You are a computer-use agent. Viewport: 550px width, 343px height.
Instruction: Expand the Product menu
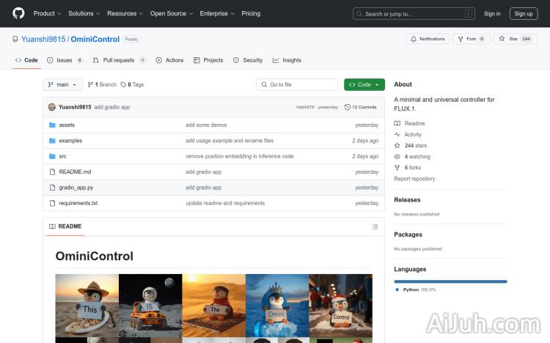(x=47, y=13)
